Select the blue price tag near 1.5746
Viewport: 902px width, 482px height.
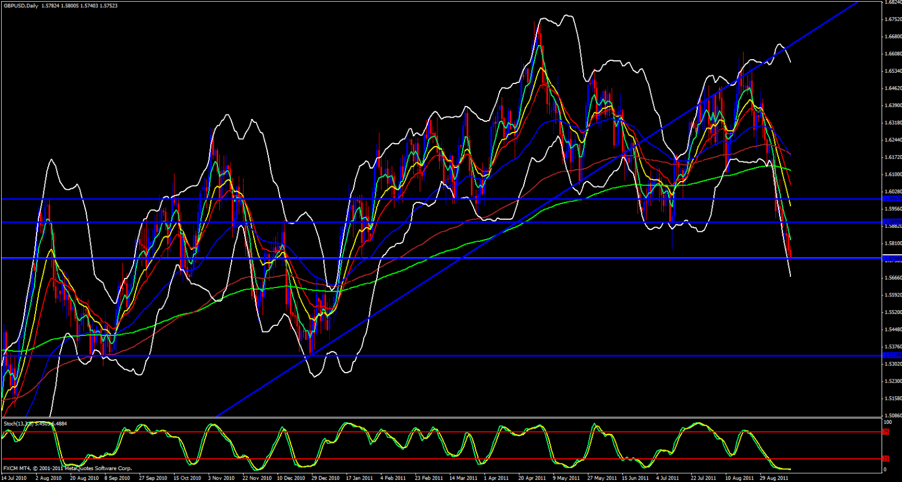coord(892,259)
